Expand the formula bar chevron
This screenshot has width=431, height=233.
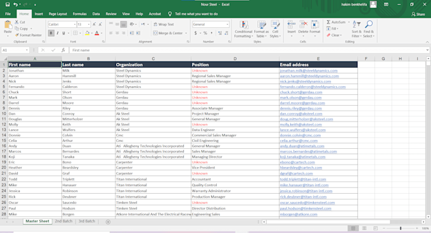(427, 50)
